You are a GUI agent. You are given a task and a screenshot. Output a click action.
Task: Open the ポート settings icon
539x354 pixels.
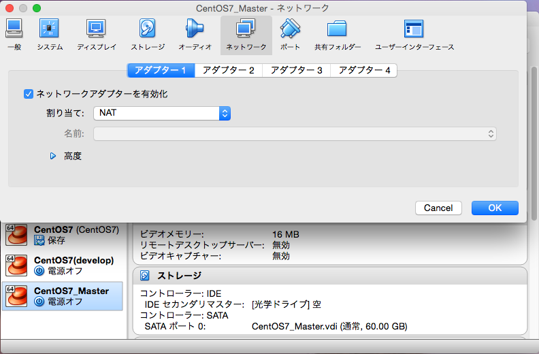(x=290, y=35)
